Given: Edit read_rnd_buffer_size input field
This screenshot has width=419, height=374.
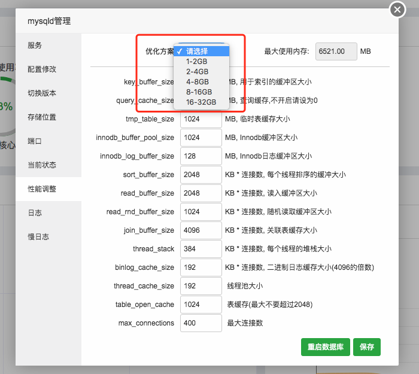Looking at the screenshot, I should 201,212.
